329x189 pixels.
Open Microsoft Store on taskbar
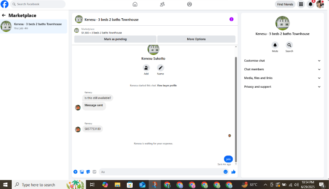point(130,185)
